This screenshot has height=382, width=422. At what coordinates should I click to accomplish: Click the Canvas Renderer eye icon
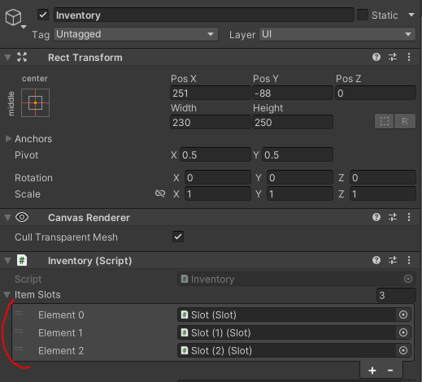tap(22, 217)
